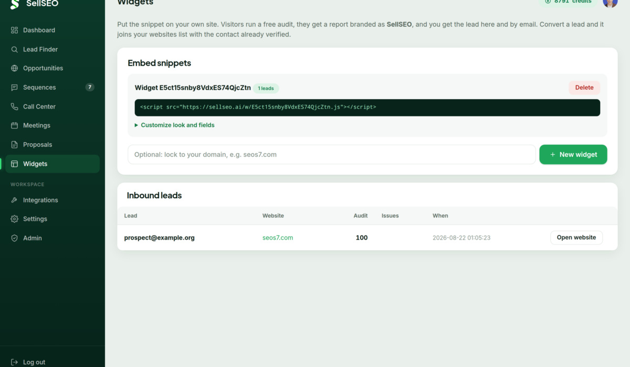Click the Dashboard grid icon

click(x=15, y=30)
